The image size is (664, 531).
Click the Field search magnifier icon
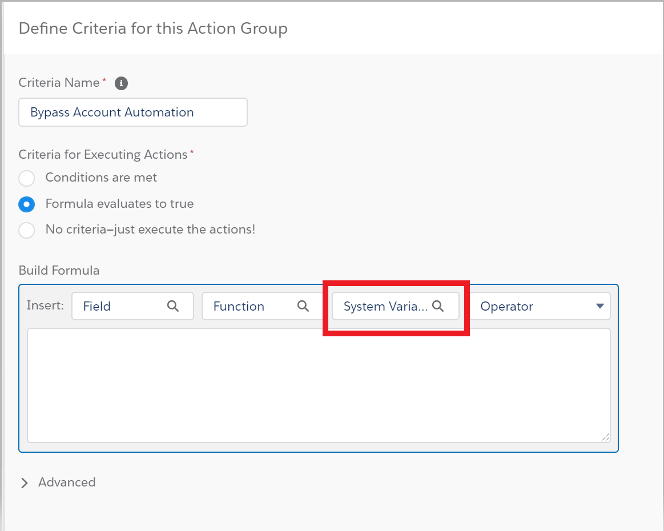coord(173,305)
